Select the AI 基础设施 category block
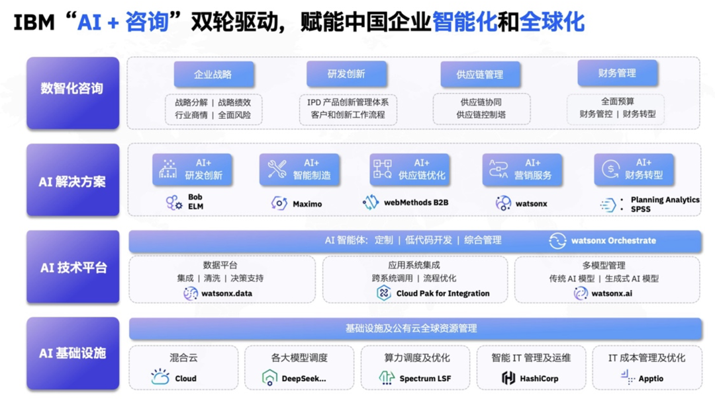This screenshot has height=403, width=715. click(73, 353)
